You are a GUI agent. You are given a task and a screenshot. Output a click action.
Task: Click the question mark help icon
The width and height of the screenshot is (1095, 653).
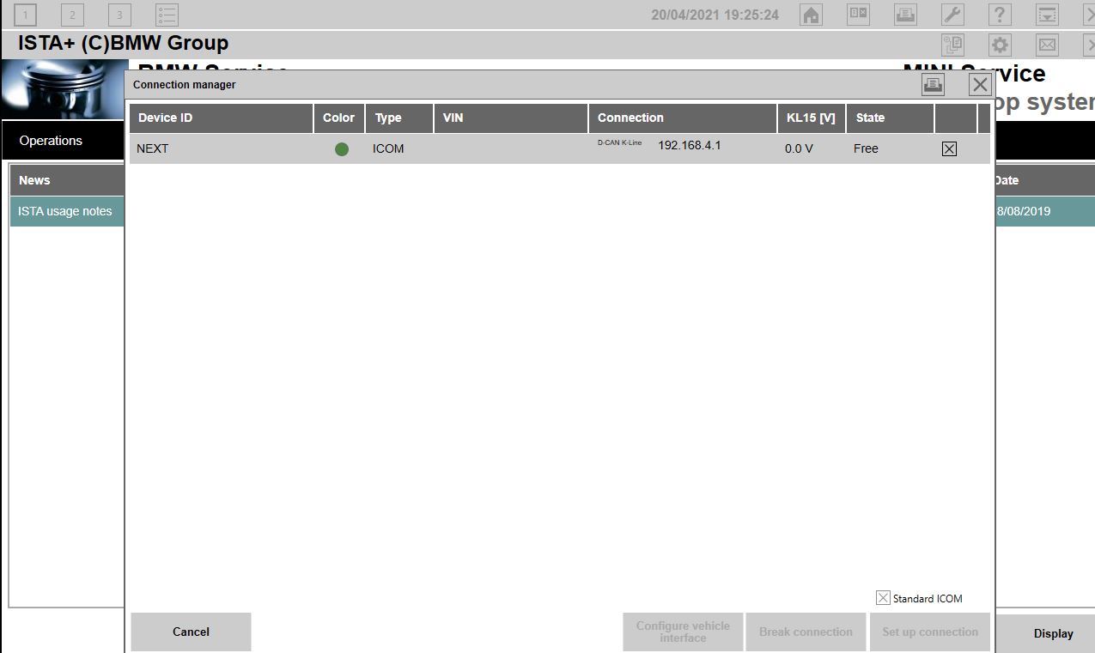1000,15
